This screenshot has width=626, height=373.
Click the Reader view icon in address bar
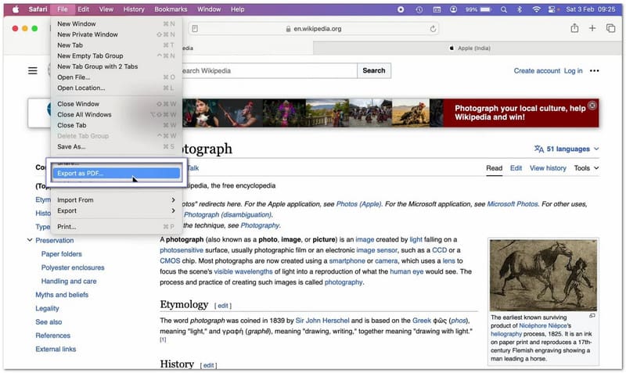coord(195,29)
